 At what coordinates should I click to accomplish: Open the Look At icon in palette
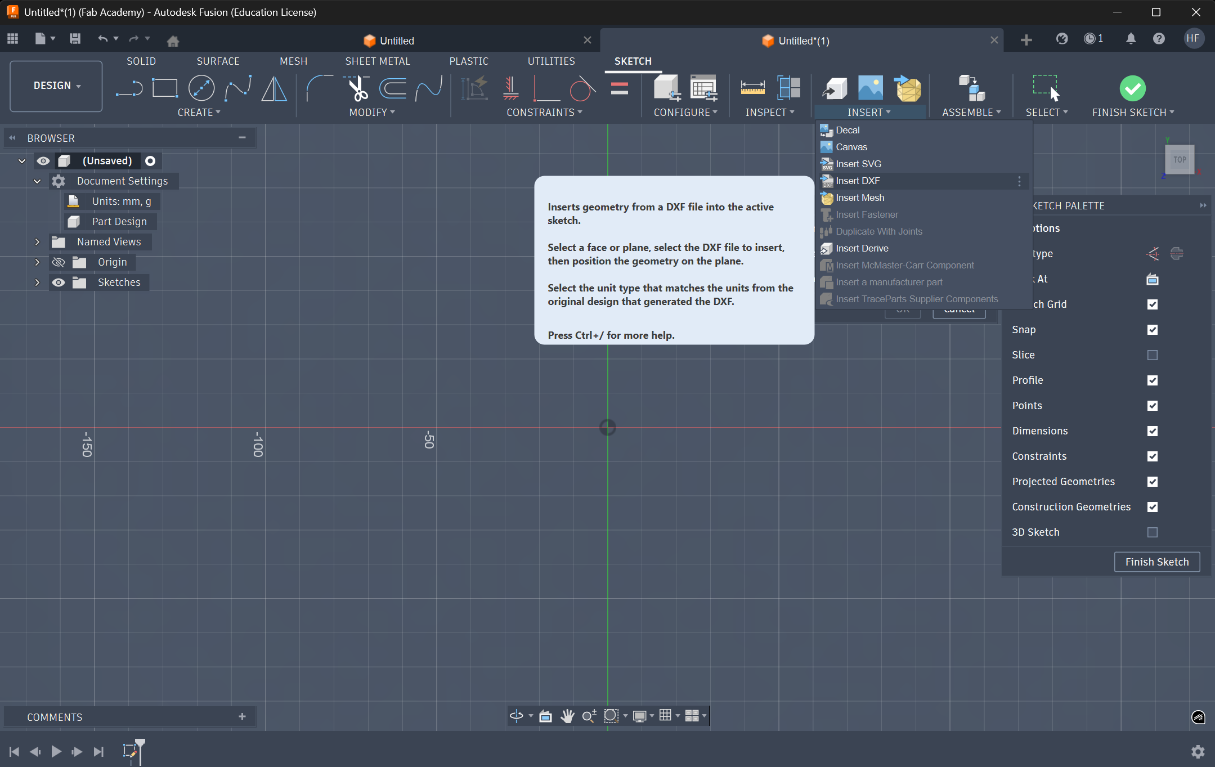tap(1152, 279)
